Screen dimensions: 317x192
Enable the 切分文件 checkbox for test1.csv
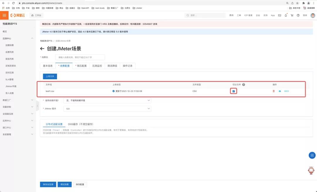pos(233,91)
